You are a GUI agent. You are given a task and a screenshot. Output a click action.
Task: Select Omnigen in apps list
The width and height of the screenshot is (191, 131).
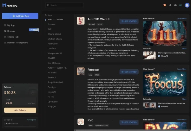52,87
